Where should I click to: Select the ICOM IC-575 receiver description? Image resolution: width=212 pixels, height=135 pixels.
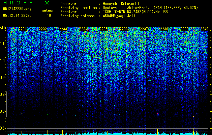(135, 12)
